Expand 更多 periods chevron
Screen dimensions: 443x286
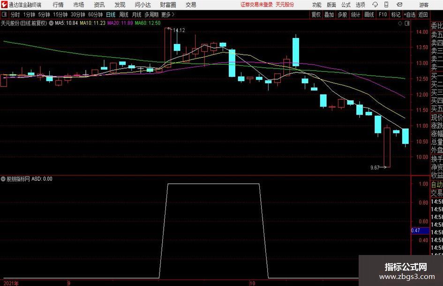pyautogui.click(x=173, y=15)
